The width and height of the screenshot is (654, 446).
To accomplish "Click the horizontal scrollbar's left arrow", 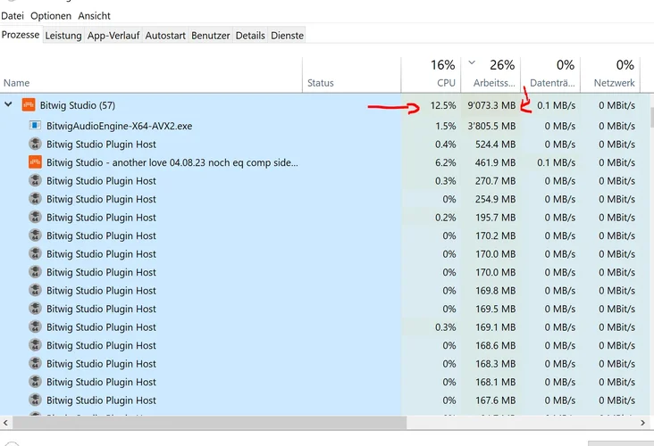I will coord(5,423).
